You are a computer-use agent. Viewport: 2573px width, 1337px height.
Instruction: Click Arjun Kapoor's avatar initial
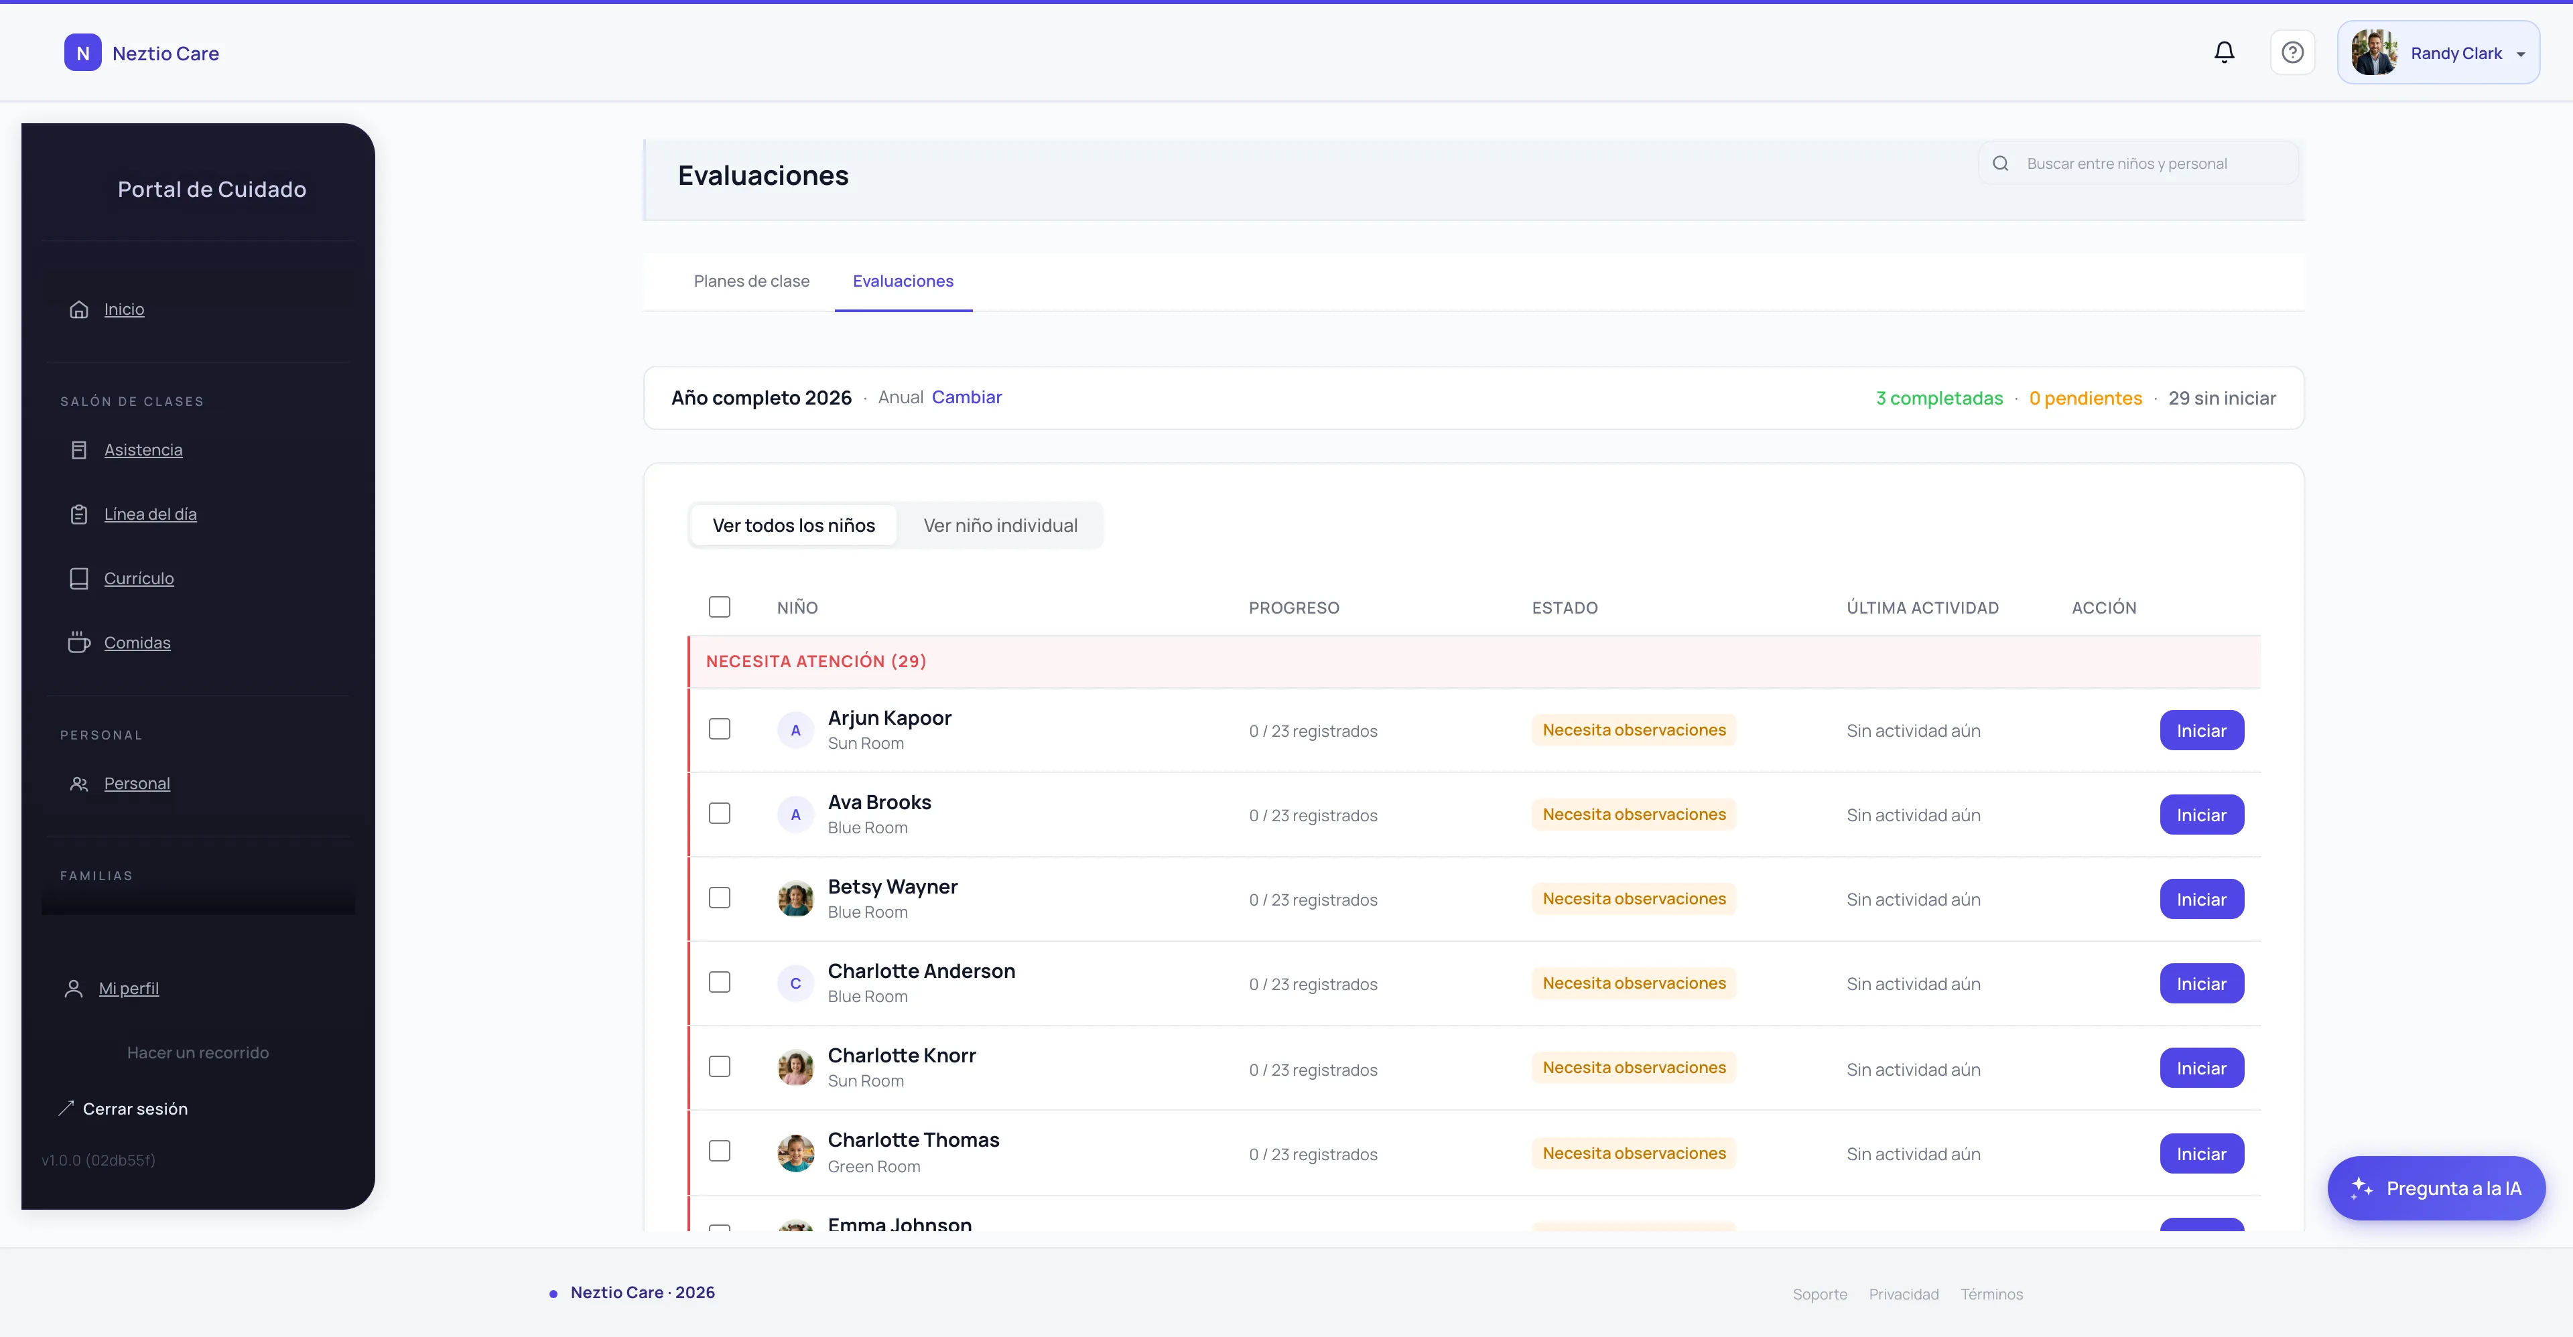click(x=795, y=731)
